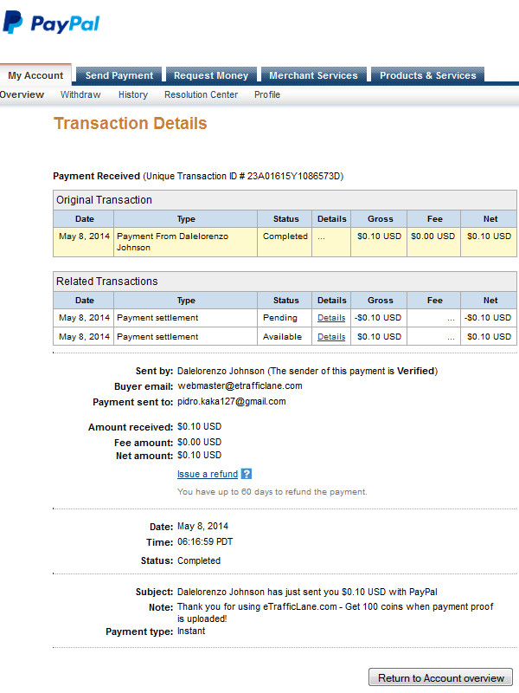Select the Overview submenu item

pos(22,94)
